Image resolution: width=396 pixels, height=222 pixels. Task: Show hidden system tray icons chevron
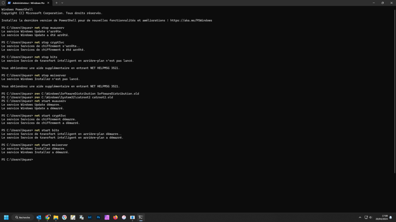[x=360, y=218]
